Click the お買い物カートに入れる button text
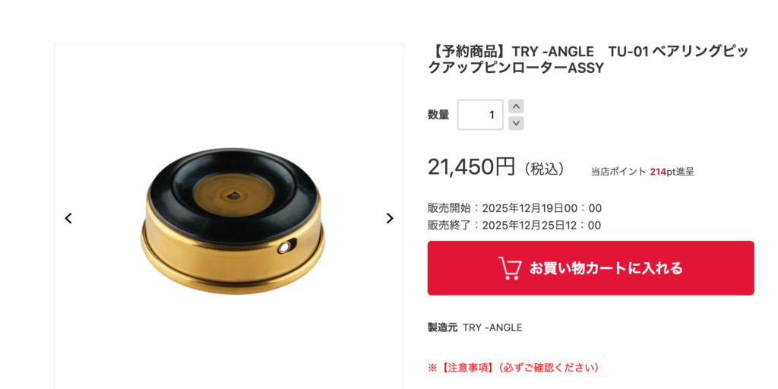The image size is (778, 389). [606, 268]
